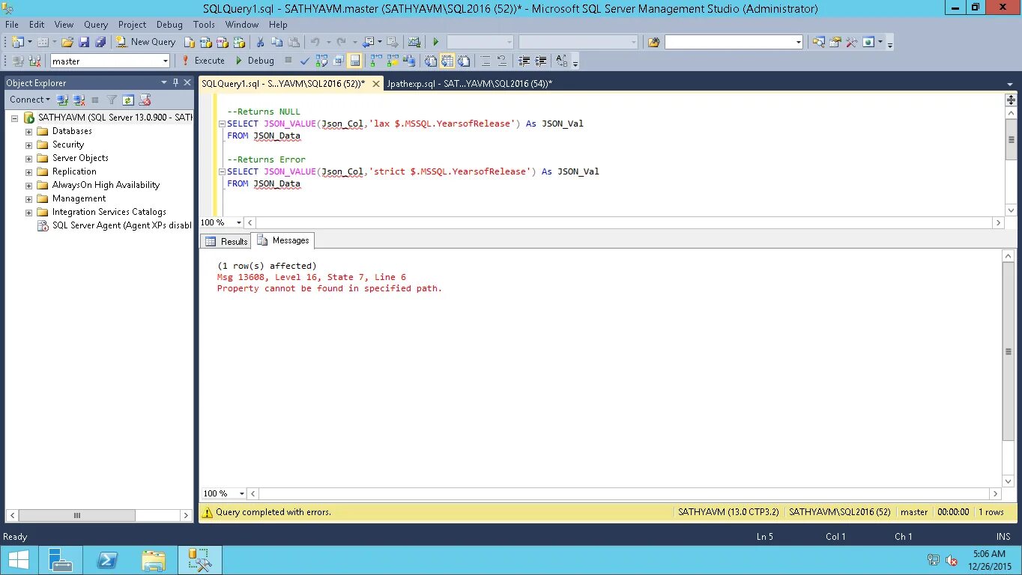1022x575 pixels.
Task: Click the Cut scissors icon
Action: pos(260,42)
